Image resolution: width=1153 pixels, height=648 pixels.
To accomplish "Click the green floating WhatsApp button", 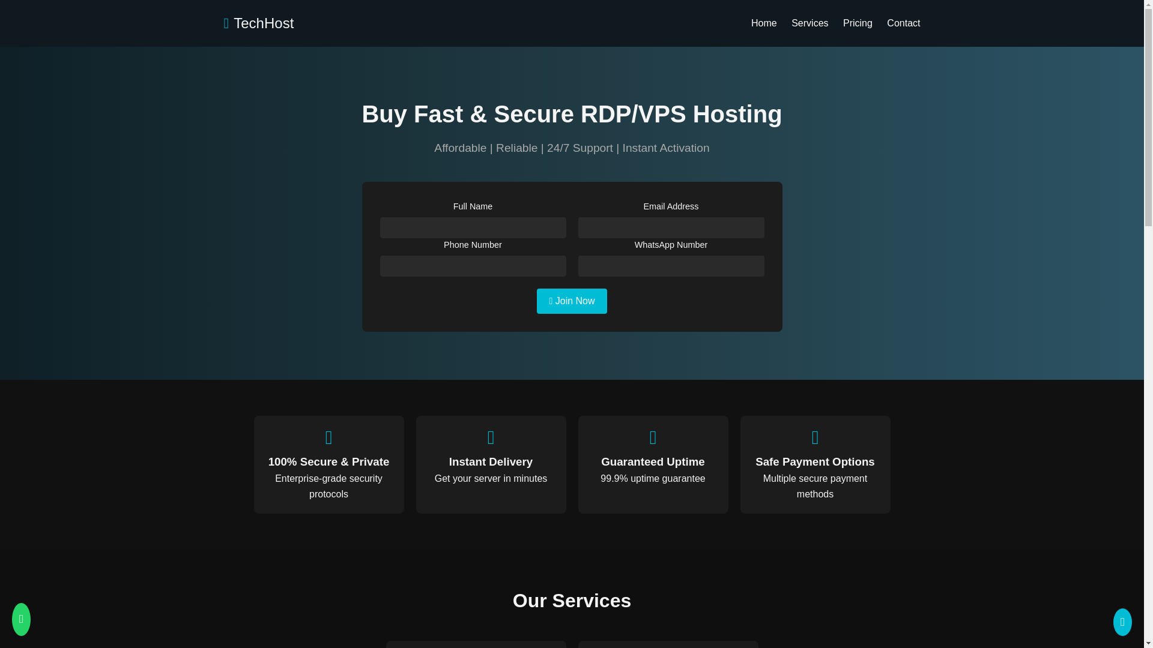I will pos(21,619).
